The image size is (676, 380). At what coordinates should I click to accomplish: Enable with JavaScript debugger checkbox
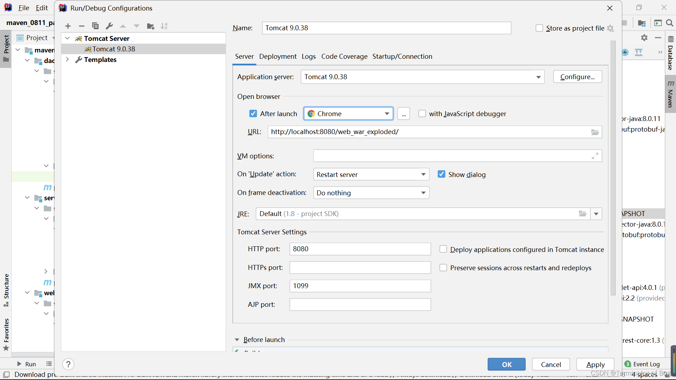pyautogui.click(x=422, y=114)
